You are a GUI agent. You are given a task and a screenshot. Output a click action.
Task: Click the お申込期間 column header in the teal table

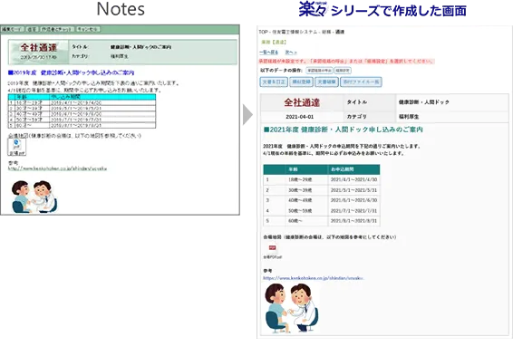(353, 169)
